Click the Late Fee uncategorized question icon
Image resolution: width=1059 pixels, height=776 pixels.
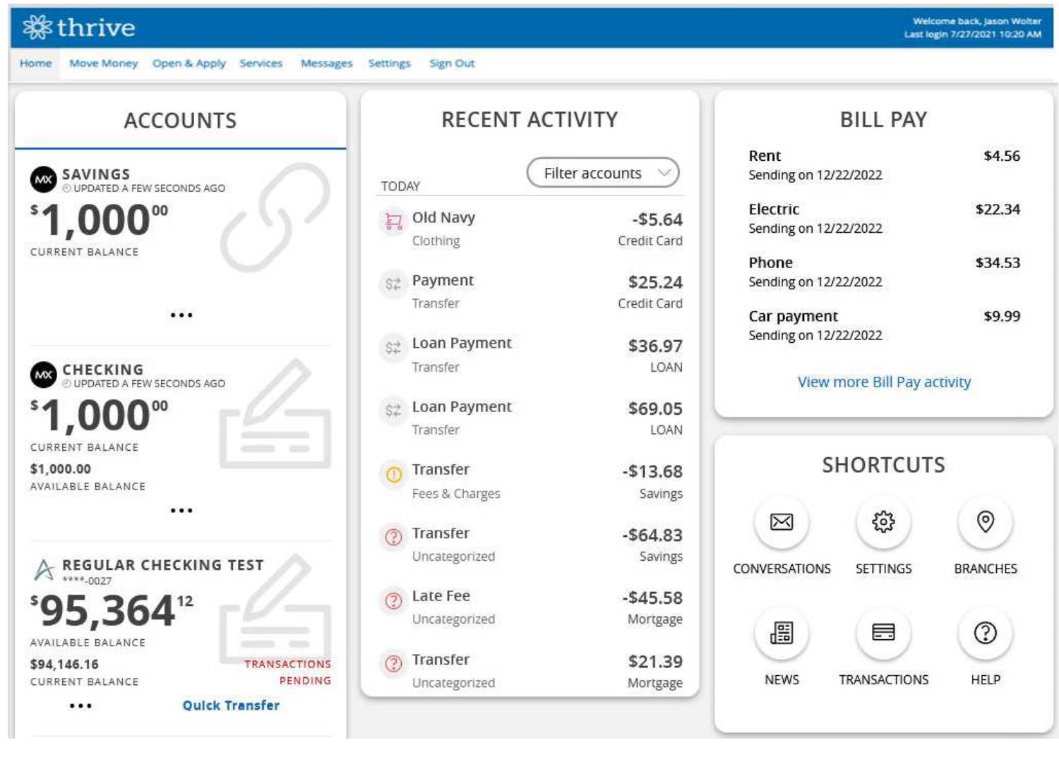(393, 600)
